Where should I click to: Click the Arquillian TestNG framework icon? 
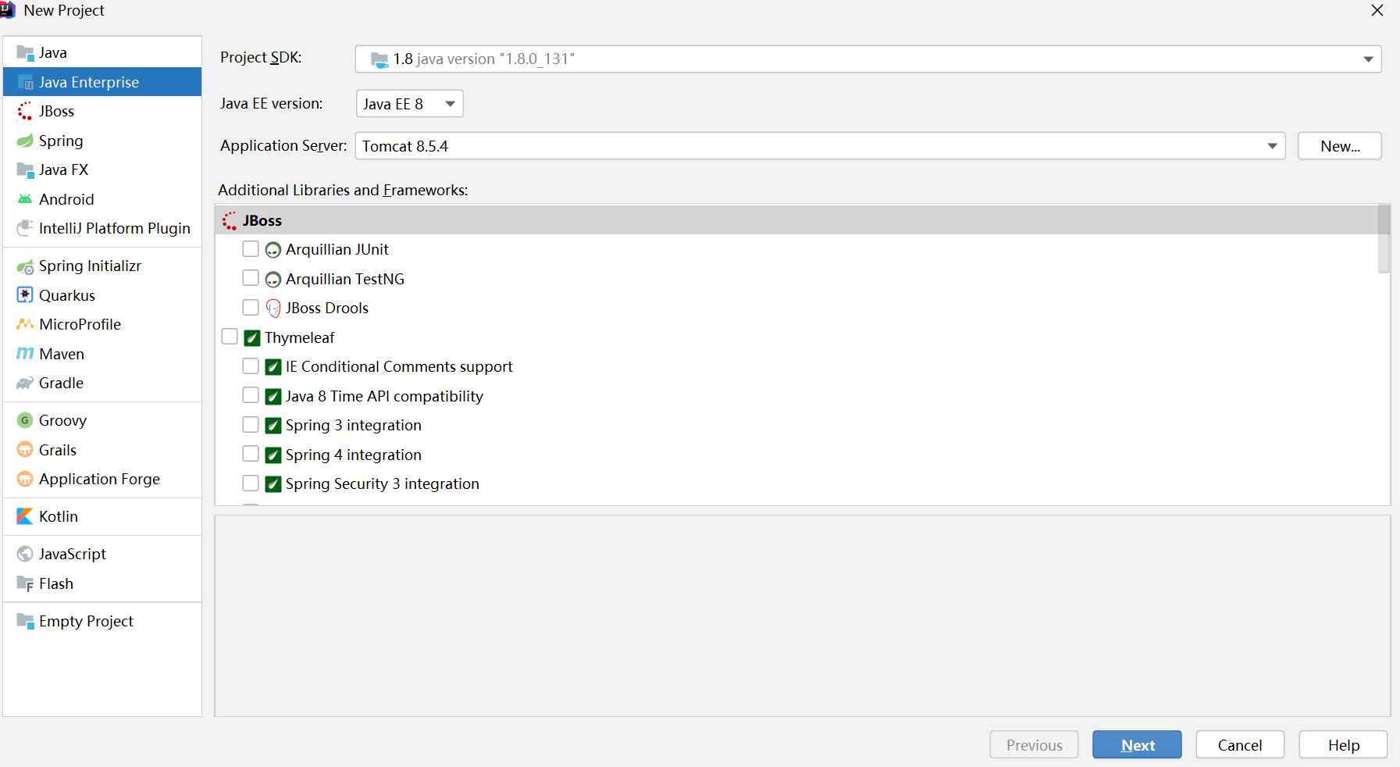(x=273, y=280)
